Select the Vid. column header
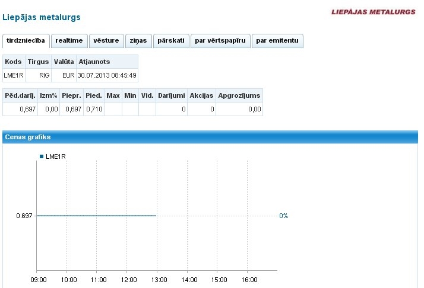 [x=147, y=95]
